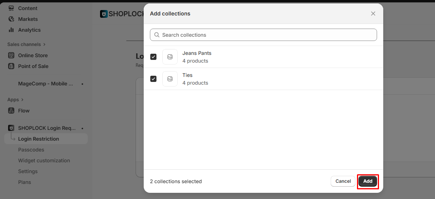Viewport: 435px width, 199px height.
Task: Click the Content icon in sidebar
Action: tap(11, 8)
